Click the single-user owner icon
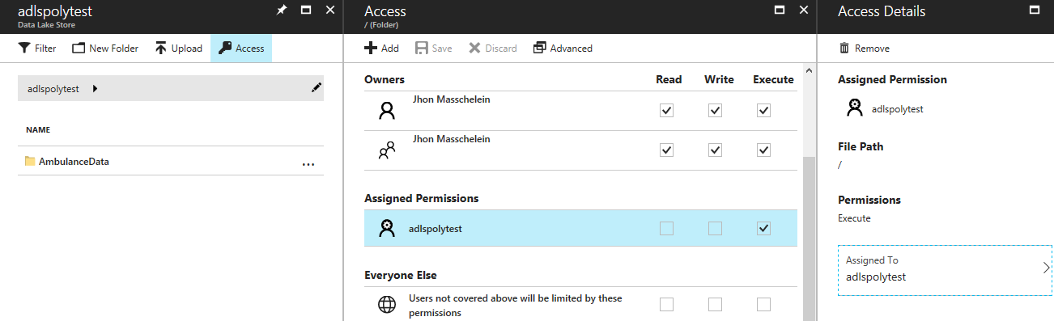Viewport: 1054px width, 321px height. coord(387,111)
